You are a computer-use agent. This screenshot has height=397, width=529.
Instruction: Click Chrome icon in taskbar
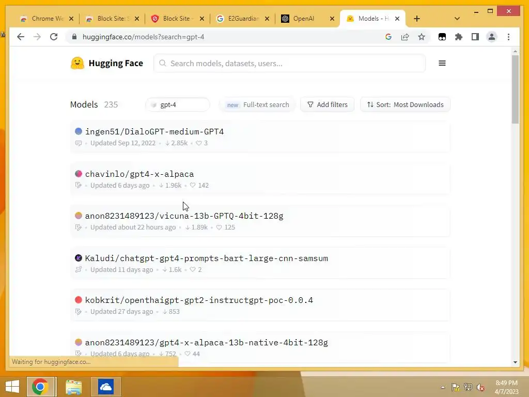(40, 387)
